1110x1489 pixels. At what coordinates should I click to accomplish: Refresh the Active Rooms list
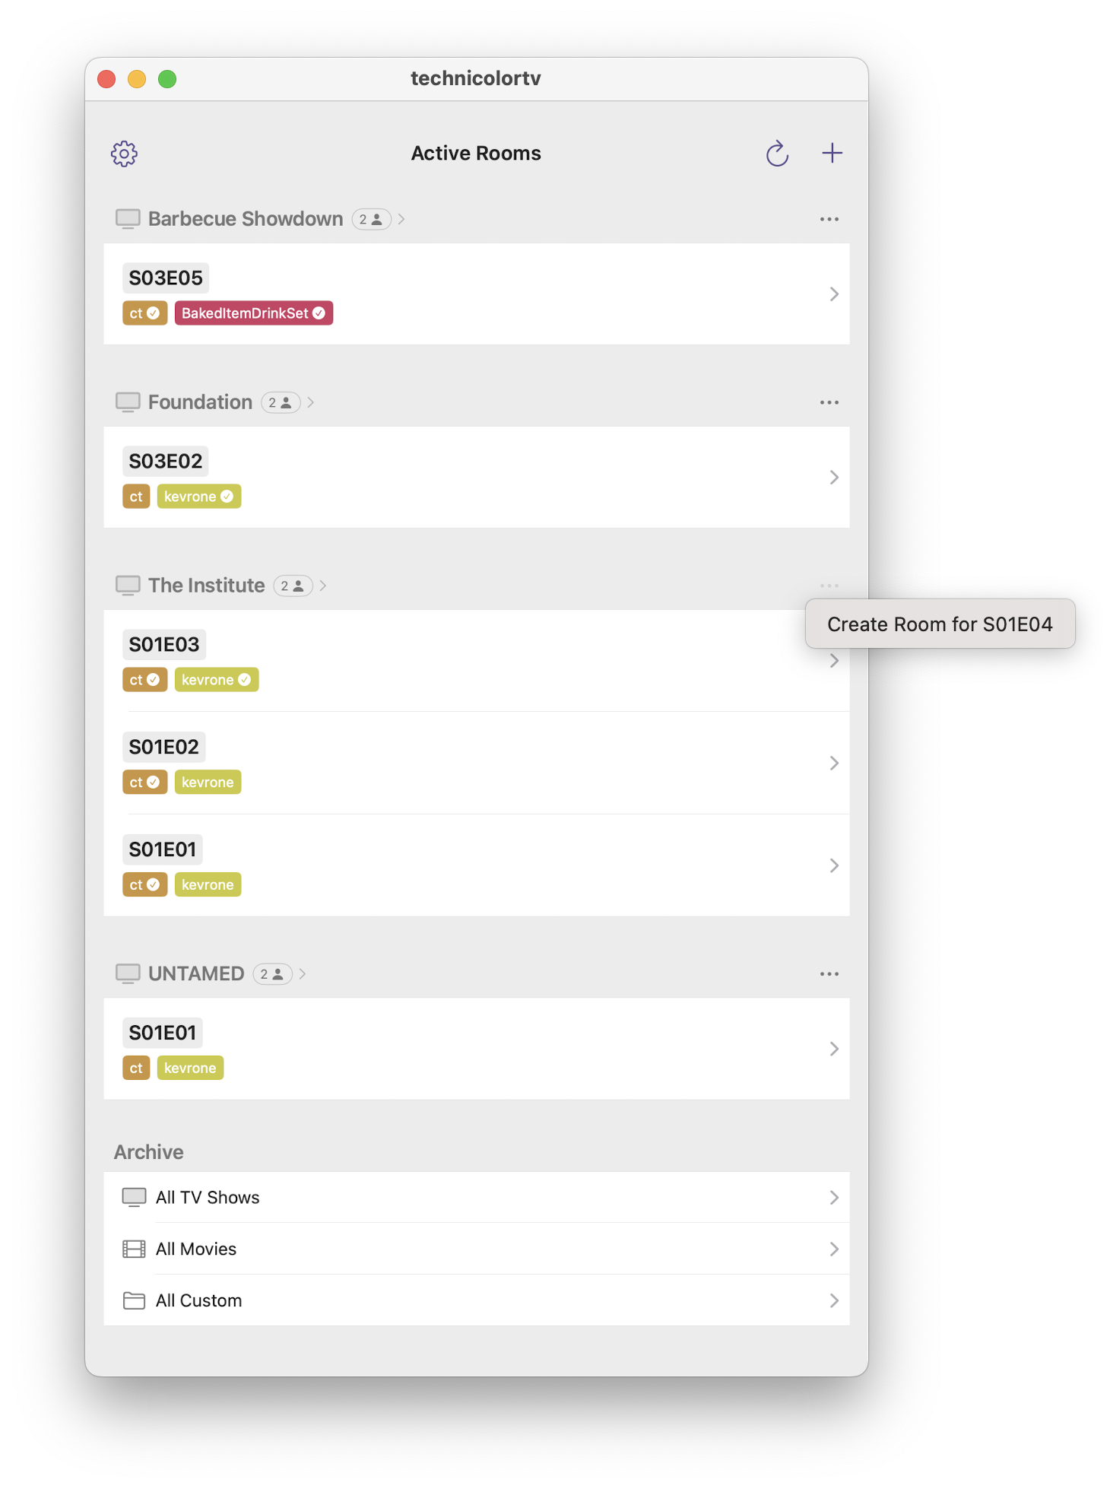[x=777, y=154]
